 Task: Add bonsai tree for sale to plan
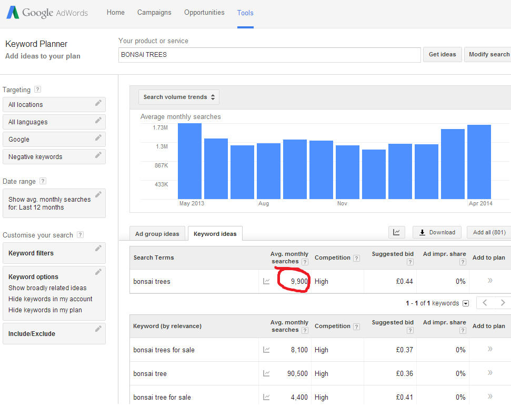pyautogui.click(x=490, y=397)
